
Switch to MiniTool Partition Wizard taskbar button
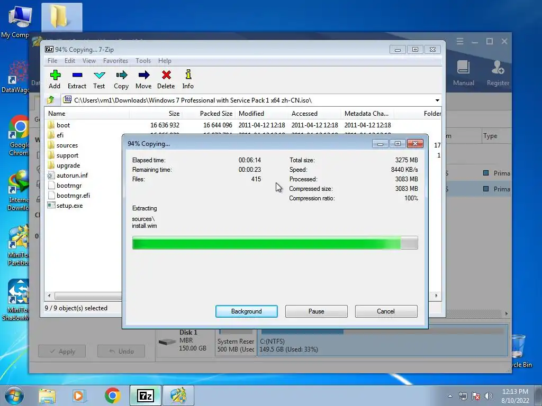[178, 395]
